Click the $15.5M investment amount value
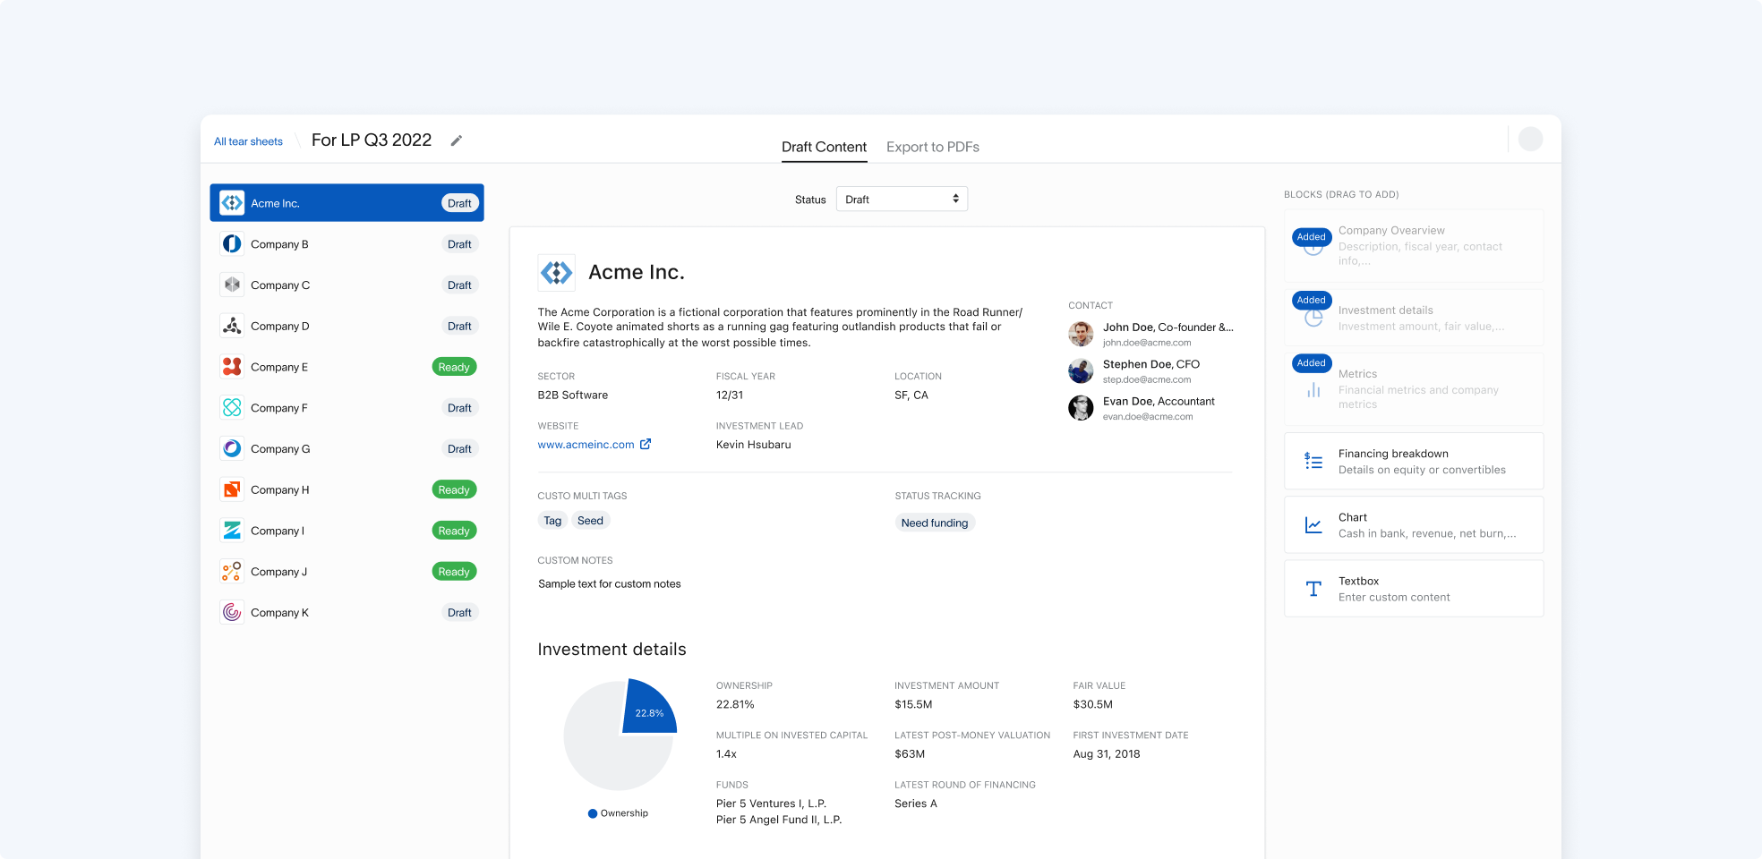 (x=913, y=705)
